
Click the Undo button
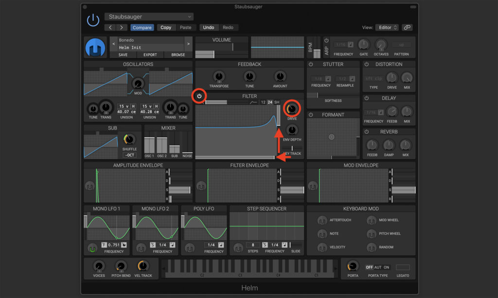(208, 28)
